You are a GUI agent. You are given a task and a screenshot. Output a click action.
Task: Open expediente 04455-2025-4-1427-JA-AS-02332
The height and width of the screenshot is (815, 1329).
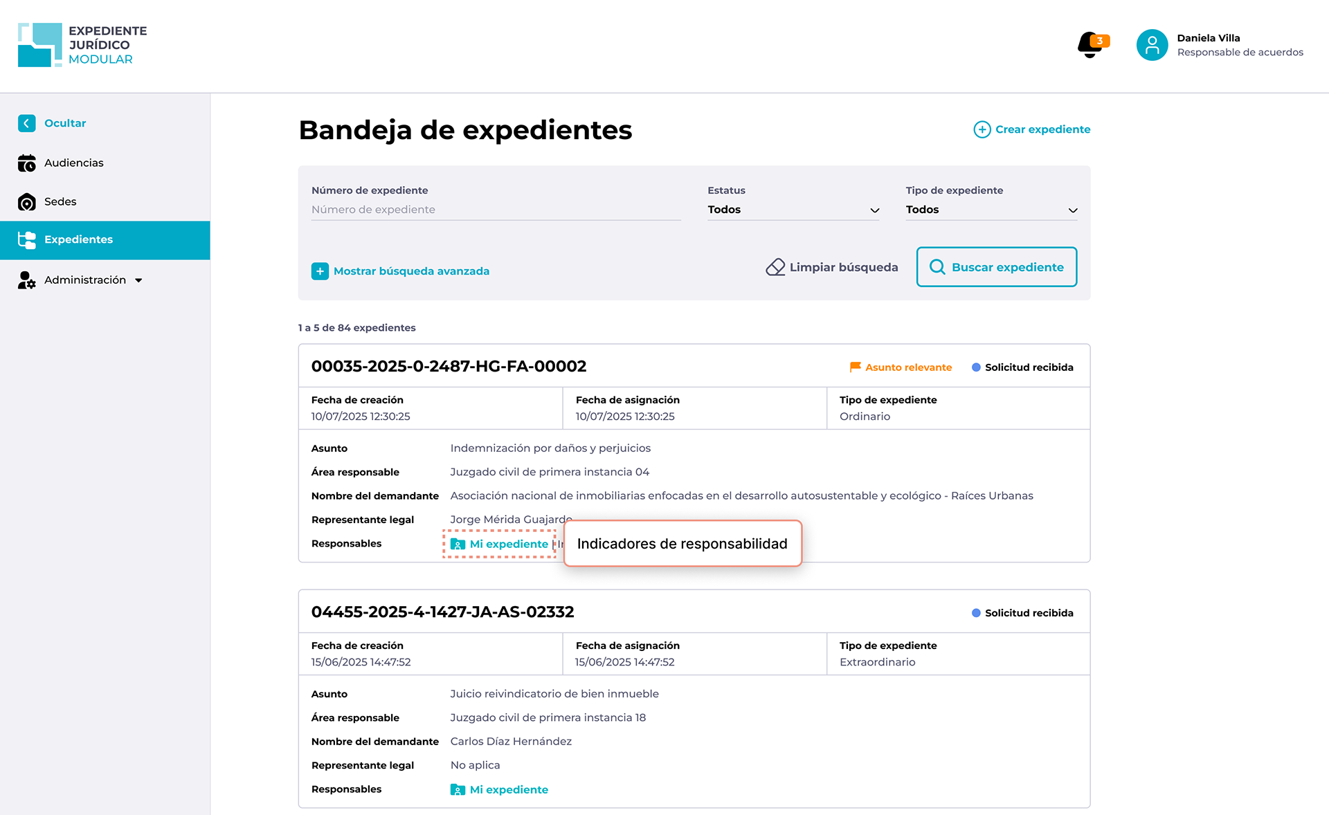tap(442, 612)
